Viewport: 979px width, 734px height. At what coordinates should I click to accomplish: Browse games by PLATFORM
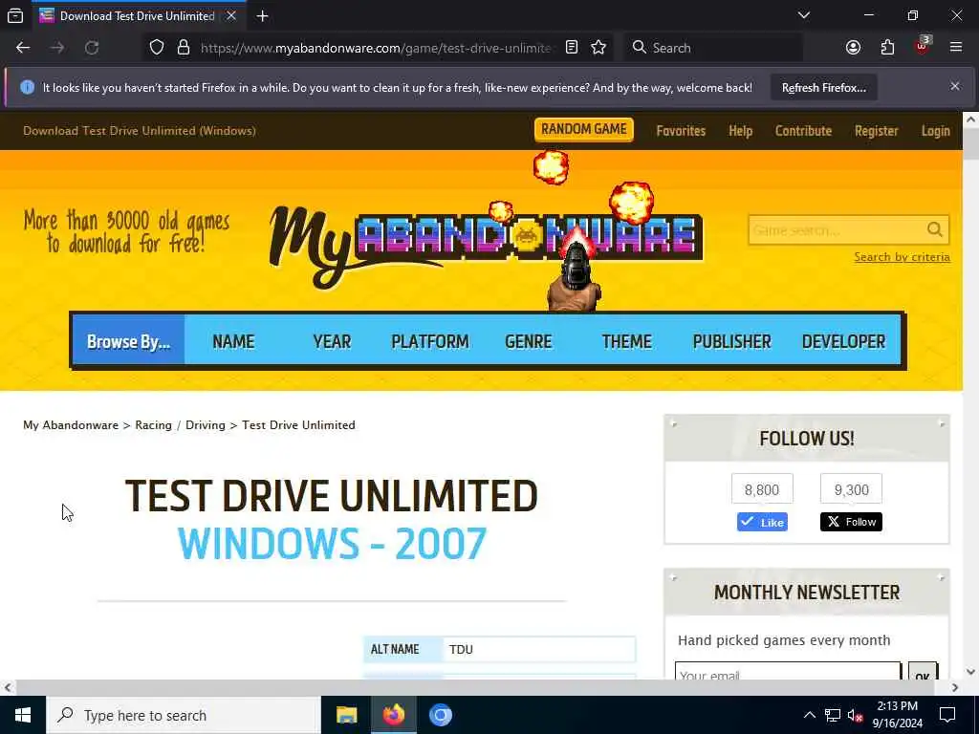tap(429, 341)
